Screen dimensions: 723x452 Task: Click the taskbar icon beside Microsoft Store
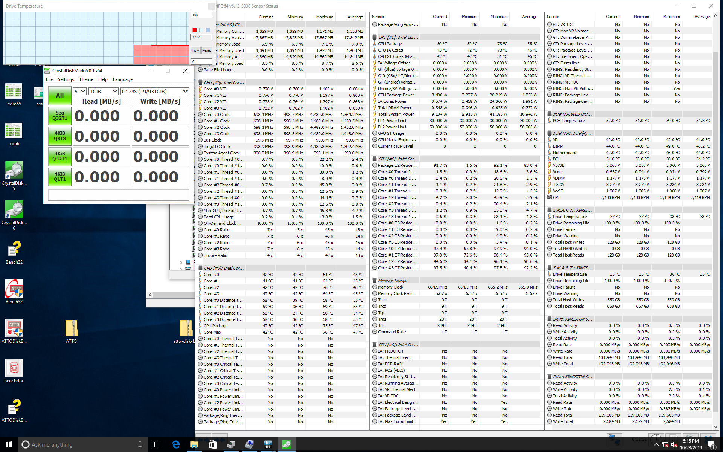[x=231, y=444]
